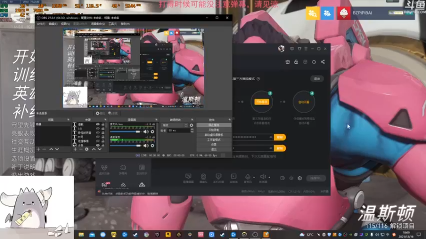Click the record camera icon in Douyu bottom bar
The image size is (426, 239).
[x=283, y=178]
